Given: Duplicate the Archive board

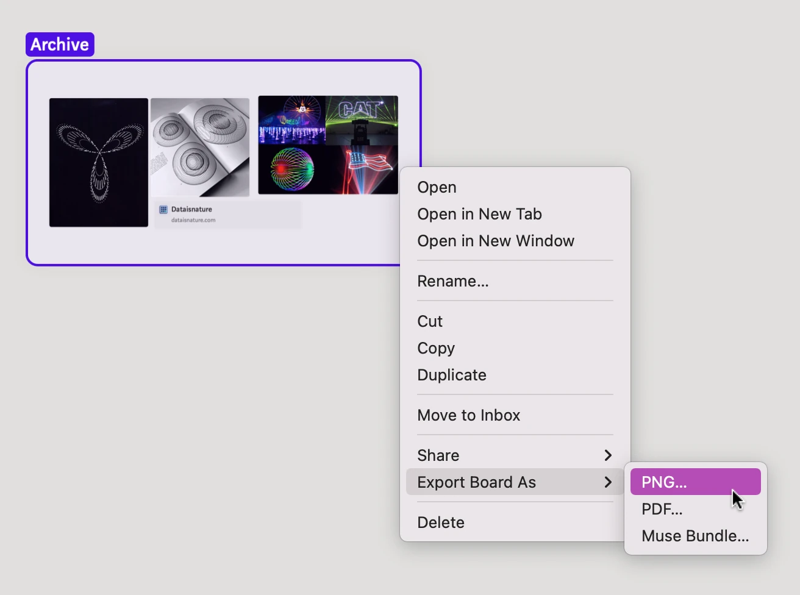Looking at the screenshot, I should pos(451,375).
